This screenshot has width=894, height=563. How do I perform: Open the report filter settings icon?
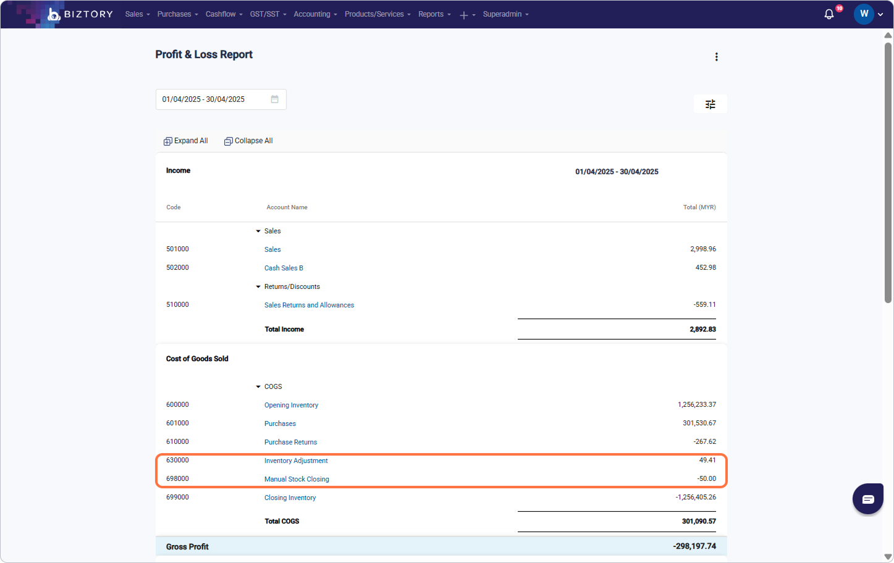pos(711,104)
